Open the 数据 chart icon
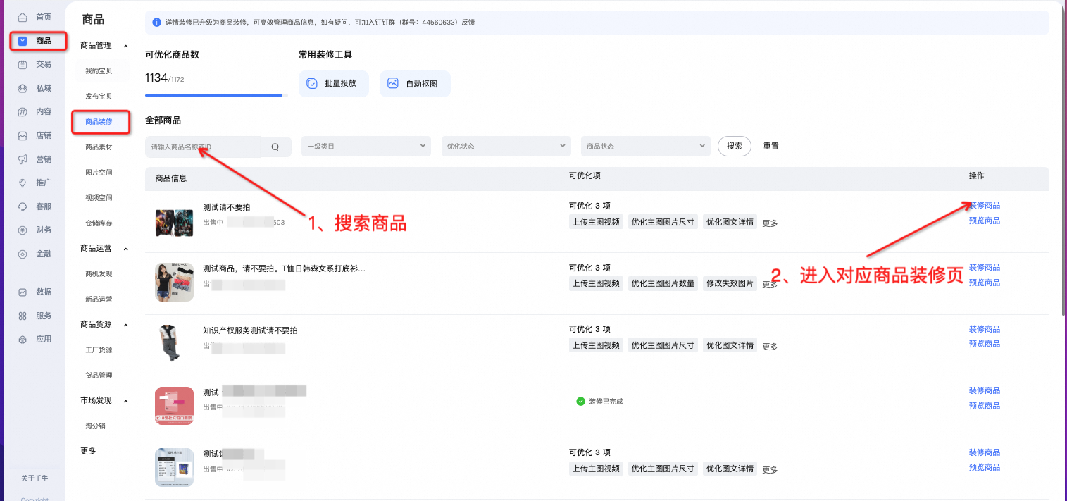 23,292
